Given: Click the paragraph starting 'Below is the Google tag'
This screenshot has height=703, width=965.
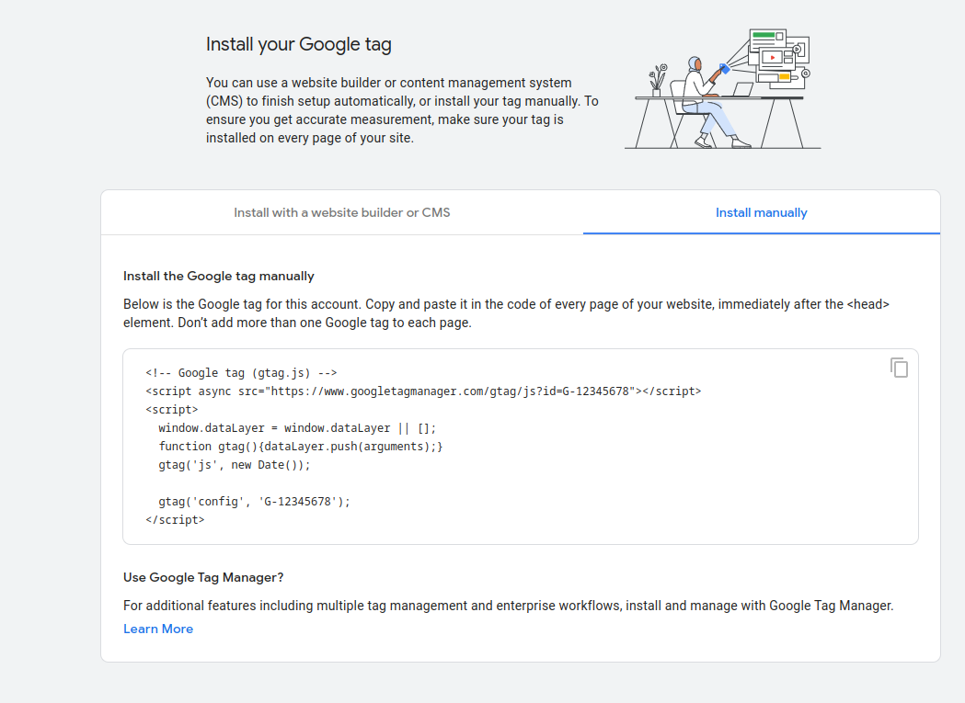Looking at the screenshot, I should point(506,313).
